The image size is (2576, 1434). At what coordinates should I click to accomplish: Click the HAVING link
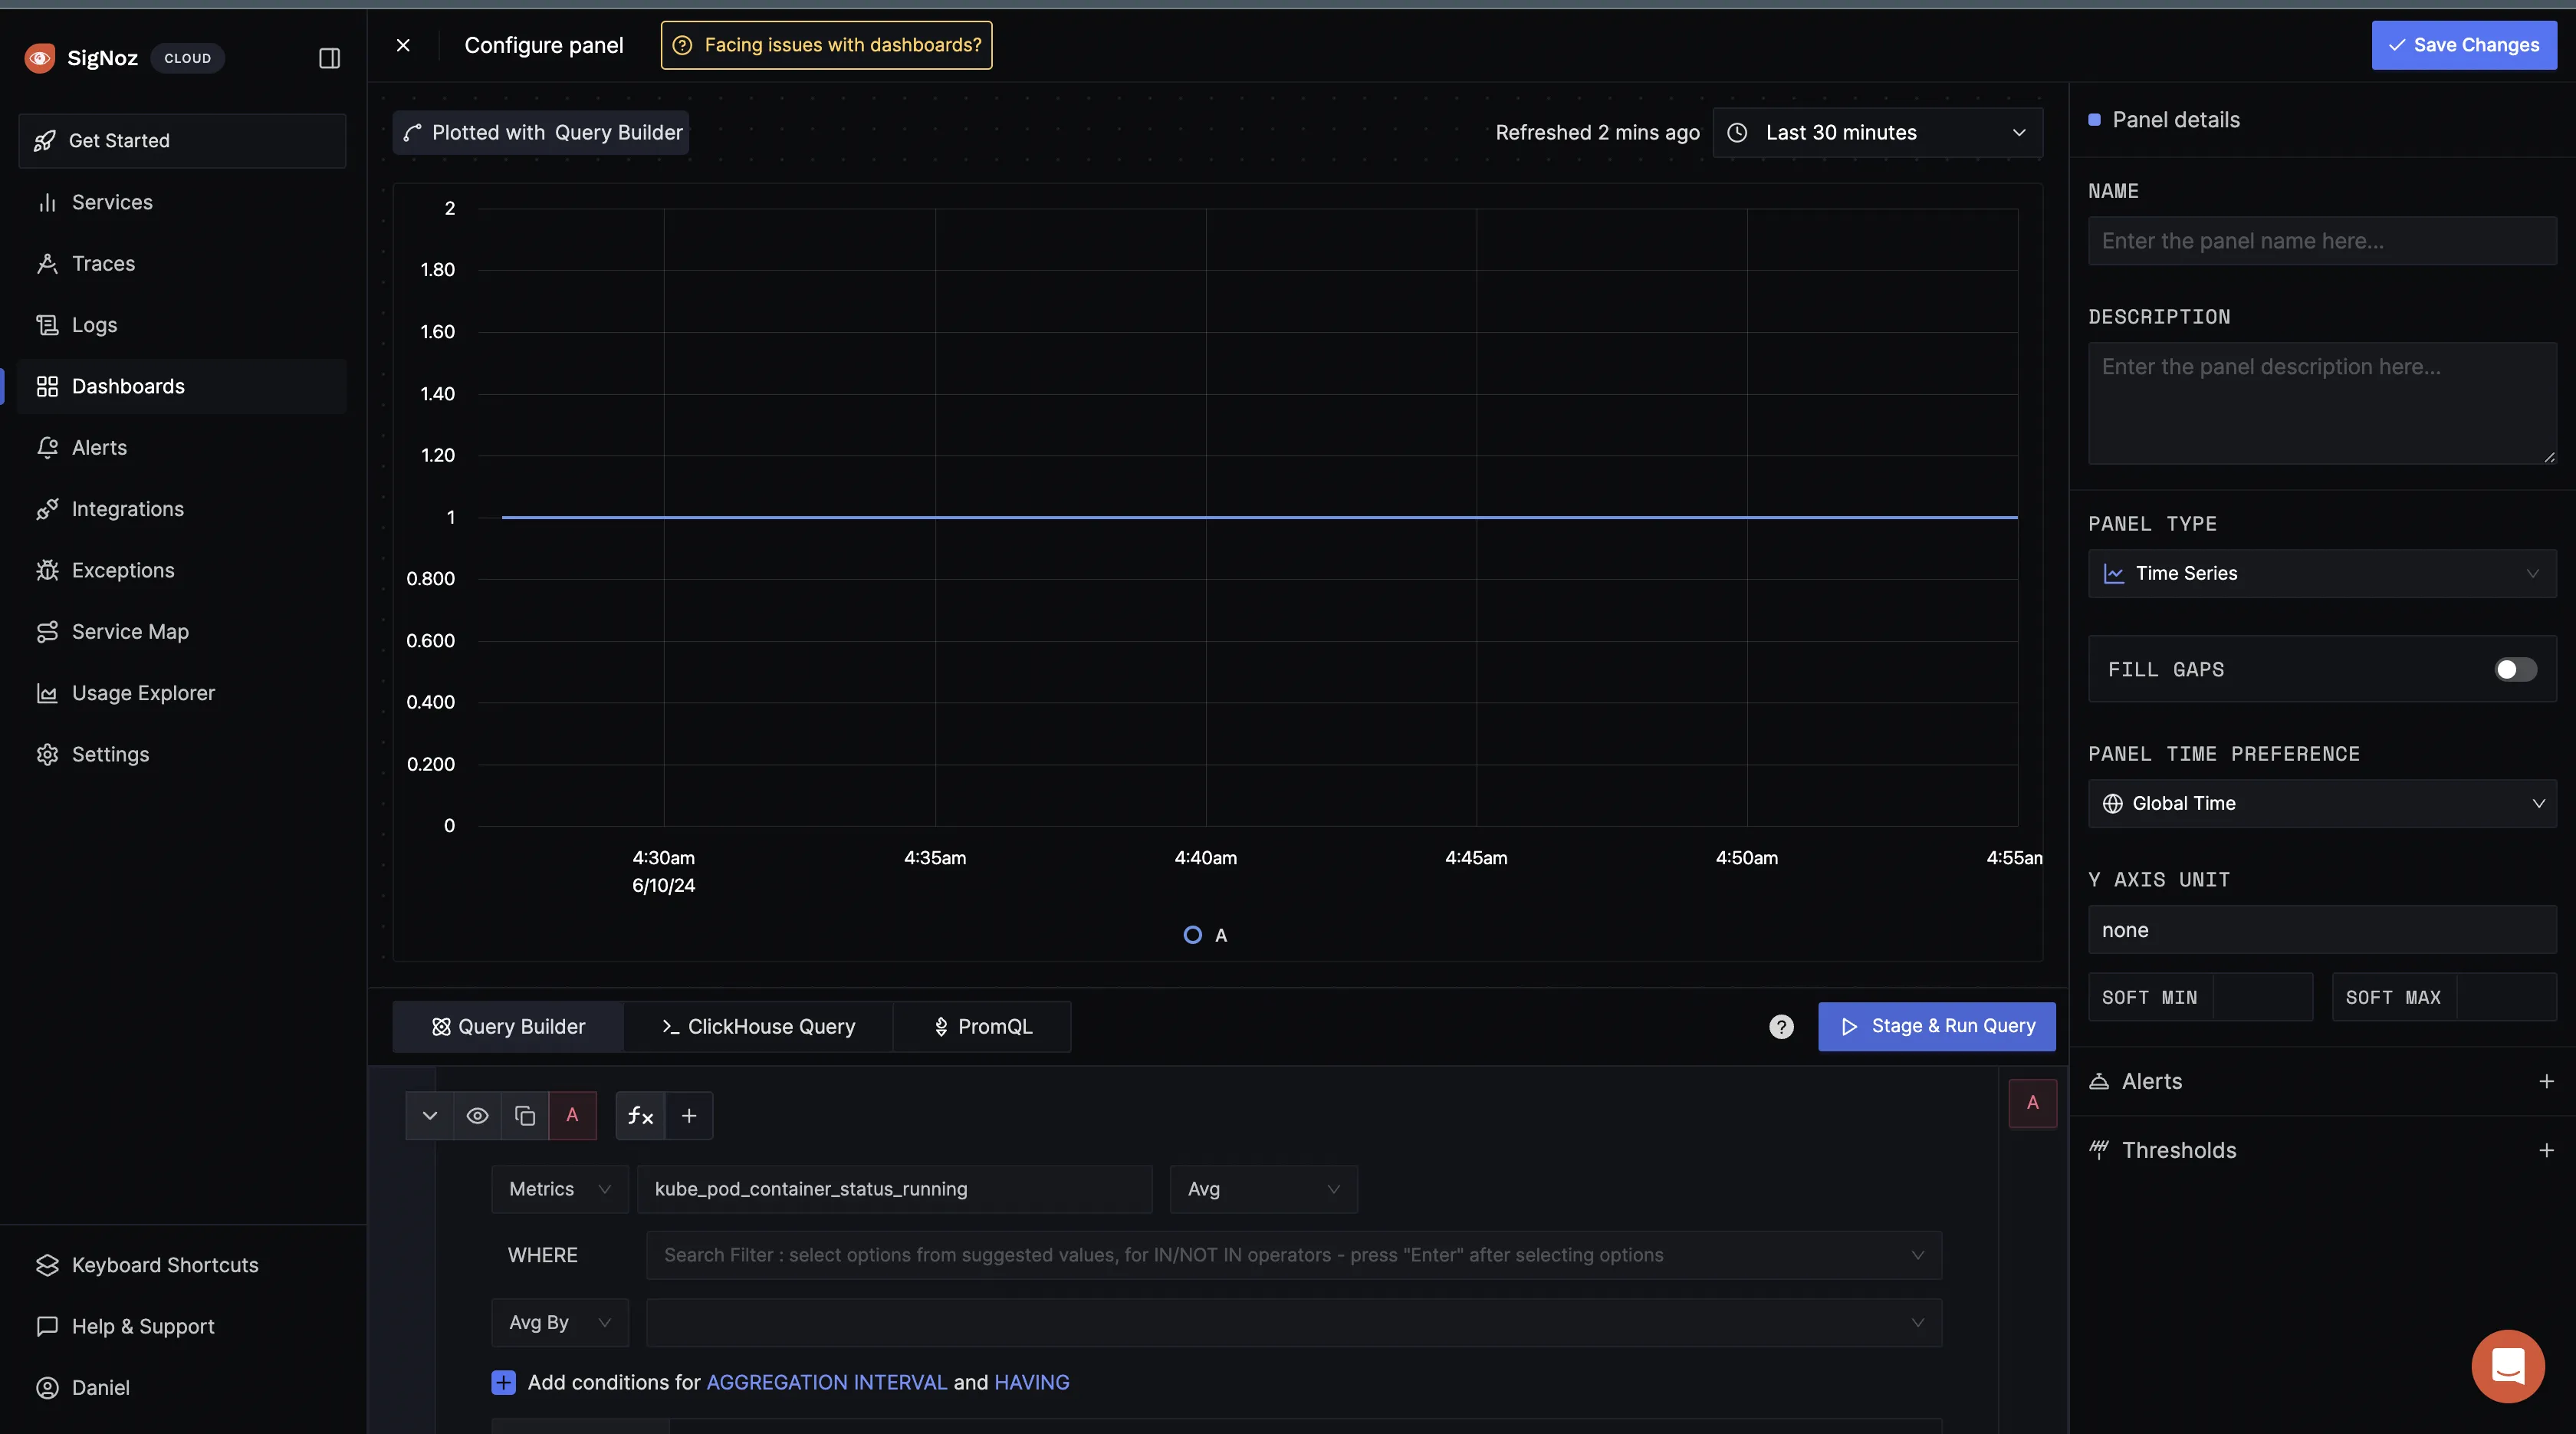pos(1031,1383)
